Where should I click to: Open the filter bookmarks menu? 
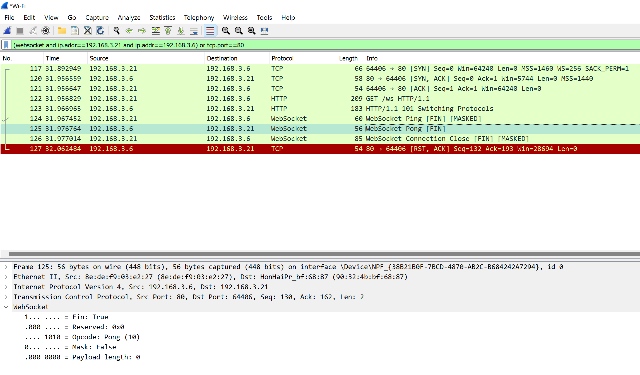[x=6, y=45]
